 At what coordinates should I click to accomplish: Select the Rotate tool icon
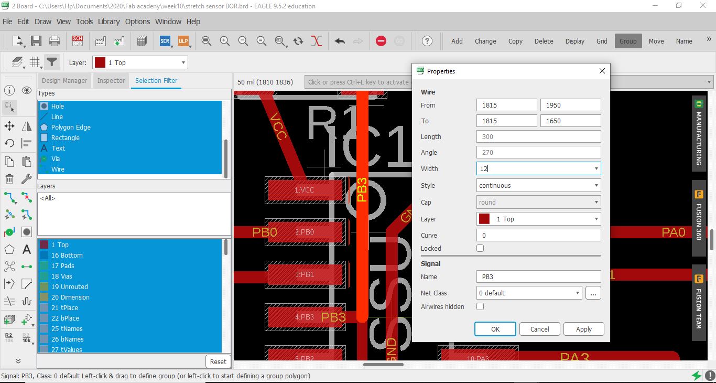pos(9,143)
